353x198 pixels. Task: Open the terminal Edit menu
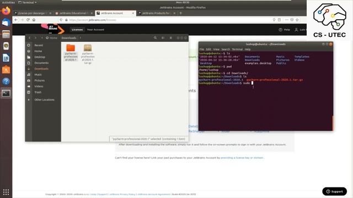tap(208, 49)
